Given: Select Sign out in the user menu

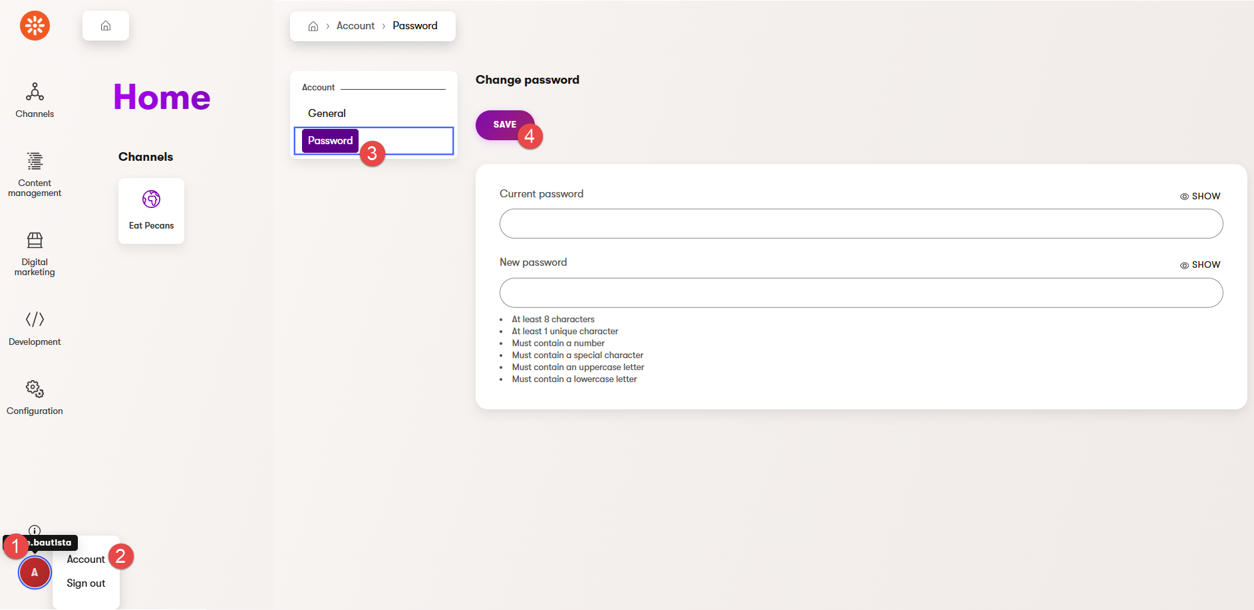Looking at the screenshot, I should [x=86, y=583].
